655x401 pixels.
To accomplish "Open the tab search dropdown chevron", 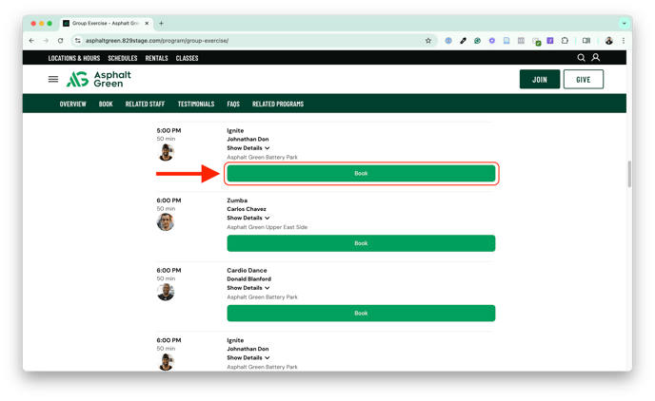I will pyautogui.click(x=625, y=24).
